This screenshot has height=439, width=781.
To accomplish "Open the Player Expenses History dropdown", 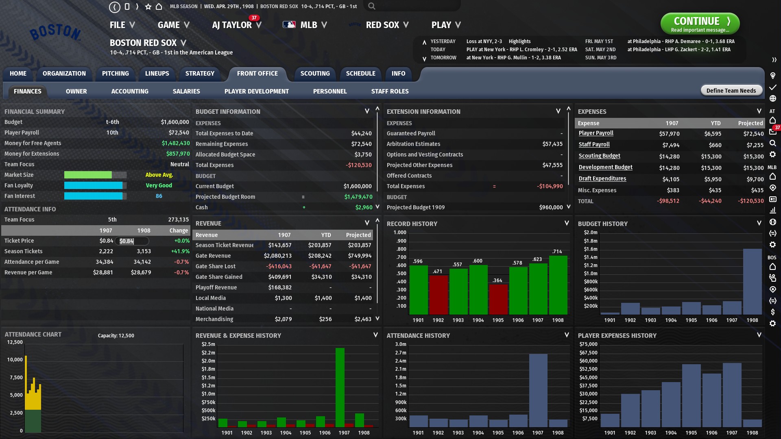I will [759, 335].
